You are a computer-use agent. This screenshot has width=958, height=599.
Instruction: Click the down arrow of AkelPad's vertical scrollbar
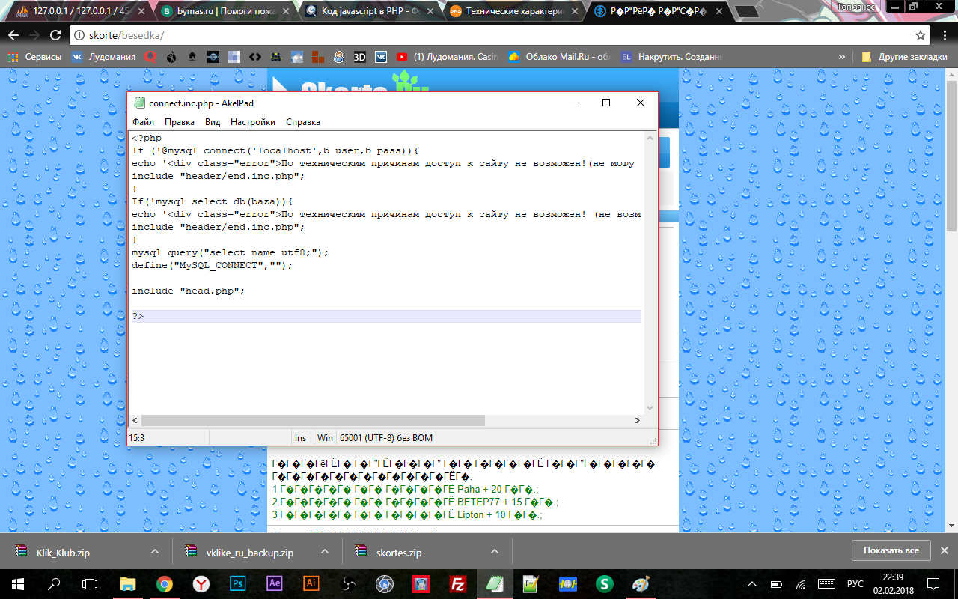650,407
